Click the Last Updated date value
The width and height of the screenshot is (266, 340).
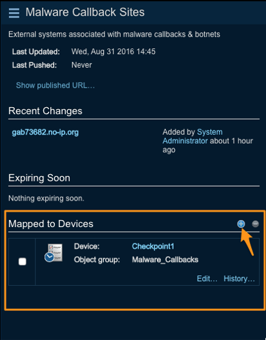pyautogui.click(x=114, y=52)
